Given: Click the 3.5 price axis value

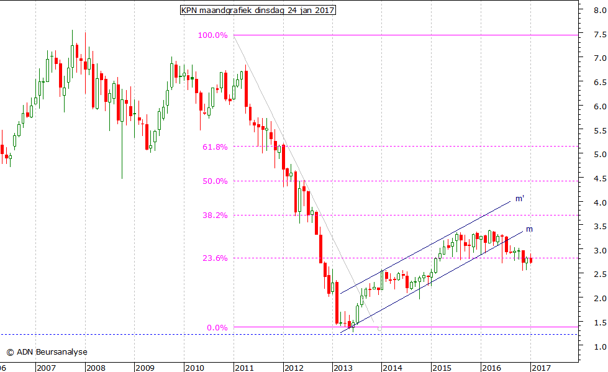Looking at the screenshot, I should [600, 227].
